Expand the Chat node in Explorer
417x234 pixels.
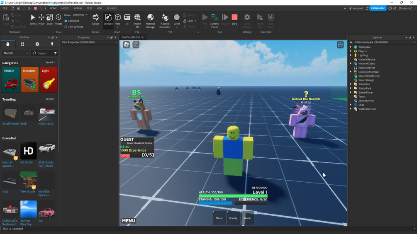click(351, 105)
